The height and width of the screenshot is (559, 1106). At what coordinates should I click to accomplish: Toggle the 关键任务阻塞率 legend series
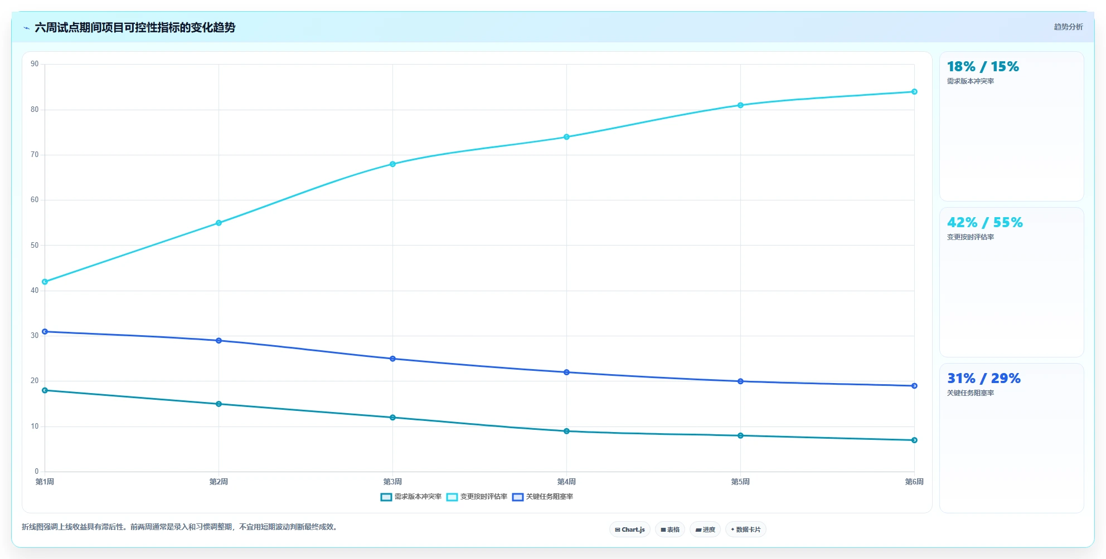[542, 497]
